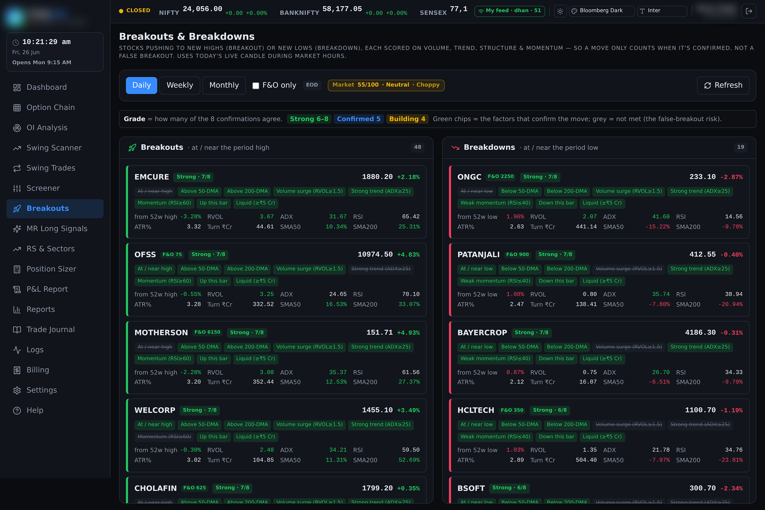Click the RS & Sectors trend icon
This screenshot has height=510, width=765.
(17, 249)
